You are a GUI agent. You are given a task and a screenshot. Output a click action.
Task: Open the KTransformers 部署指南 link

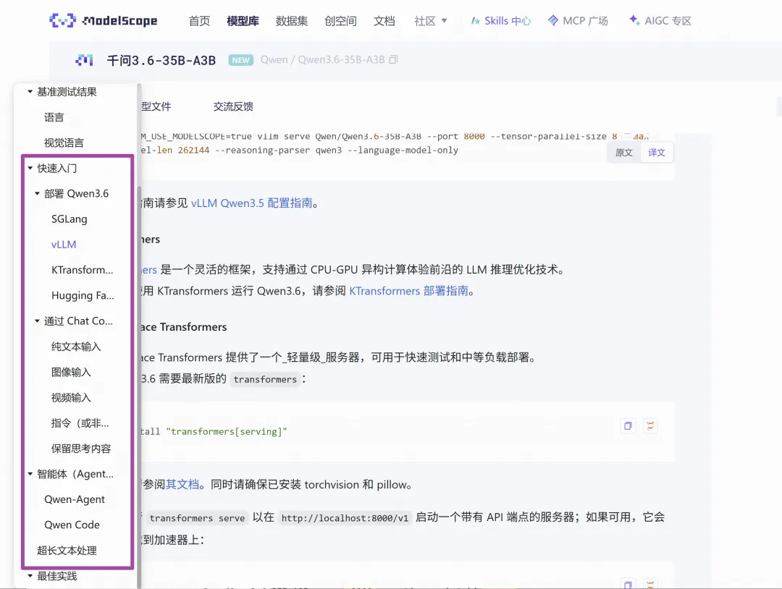(x=408, y=291)
